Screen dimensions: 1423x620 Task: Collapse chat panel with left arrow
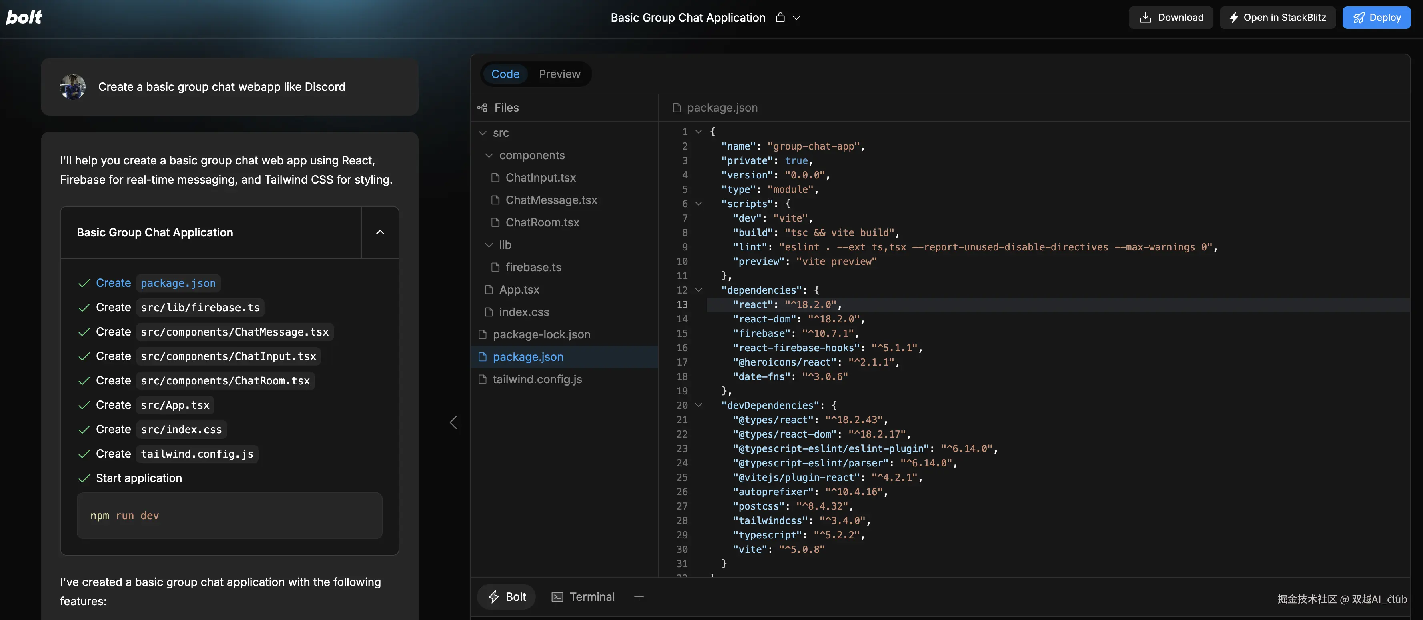tap(453, 422)
